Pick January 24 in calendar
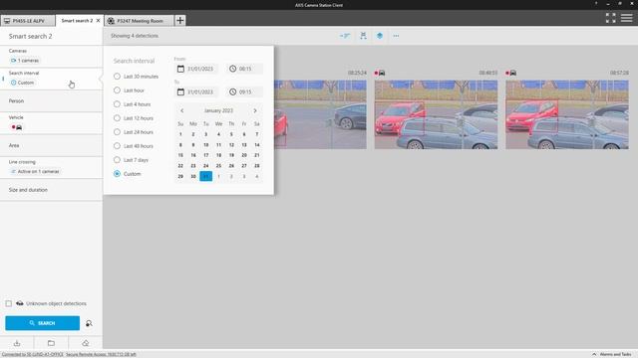Screen dimensions: 638x358 pyautogui.click(x=206, y=166)
